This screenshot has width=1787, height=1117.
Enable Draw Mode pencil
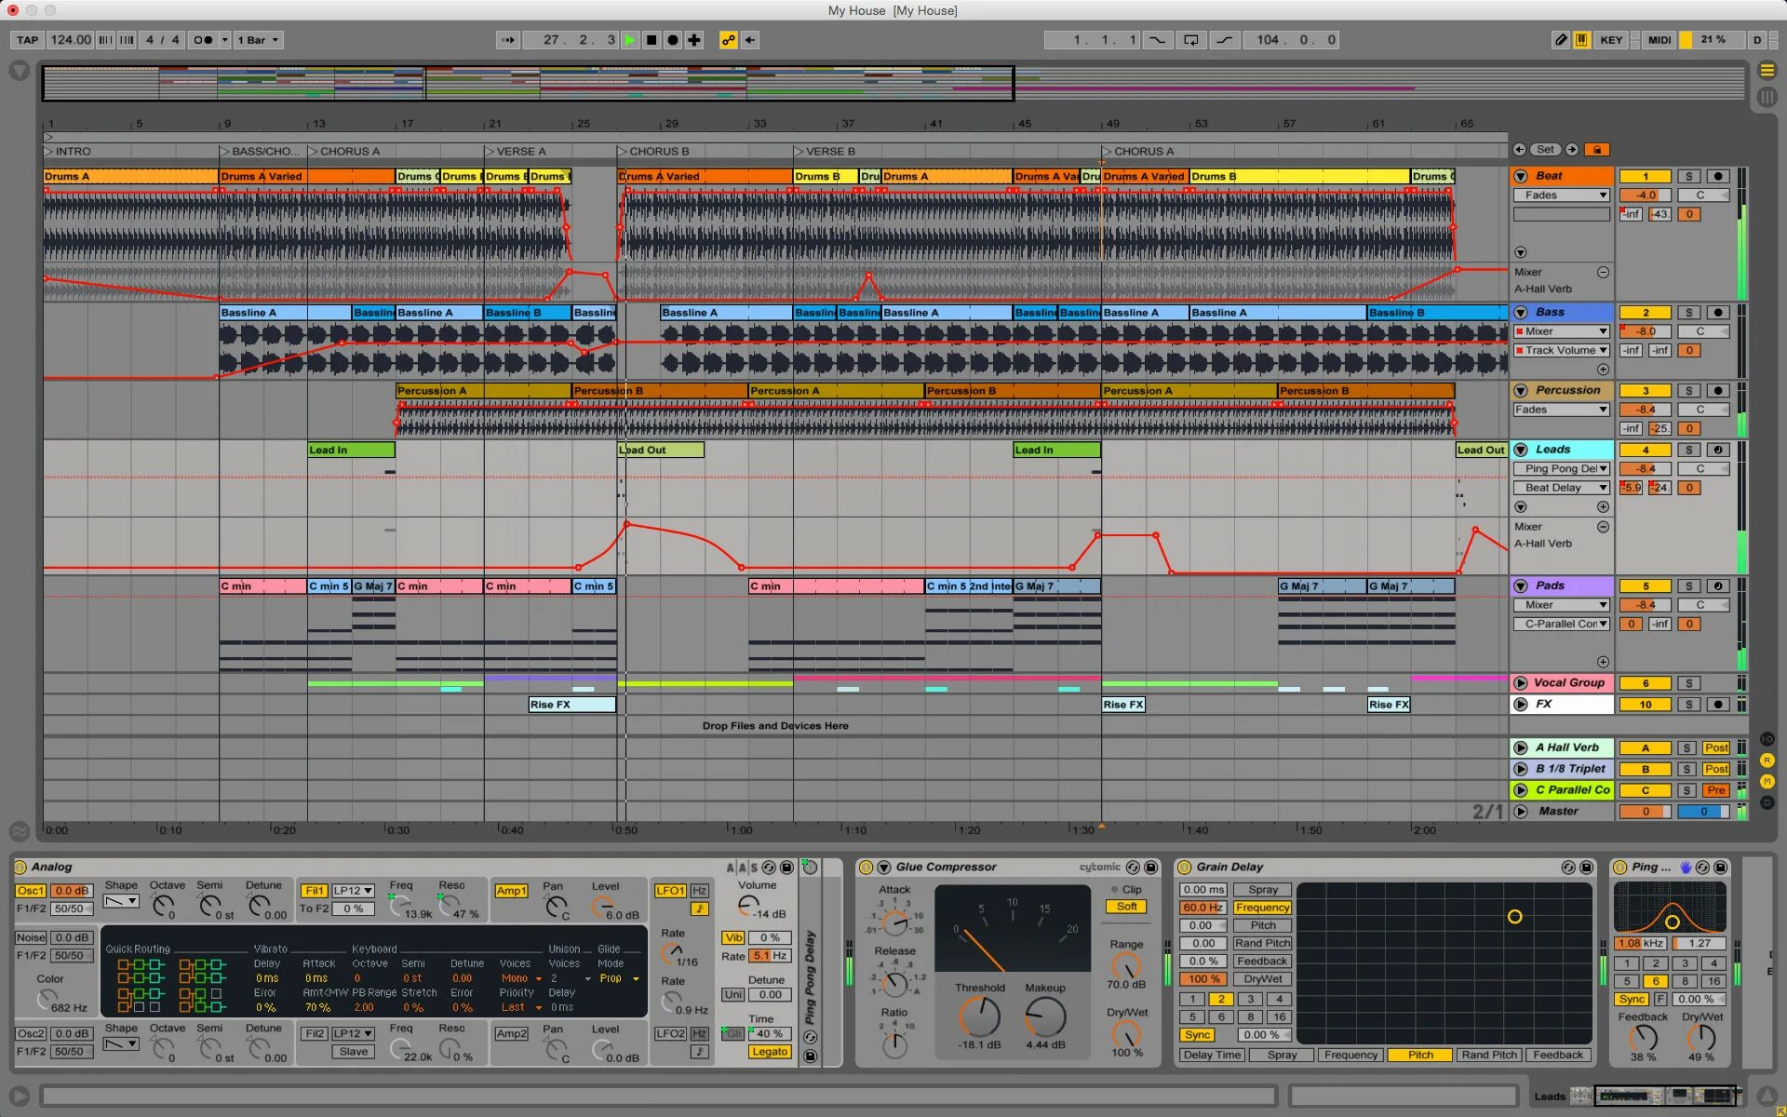[x=1561, y=40]
